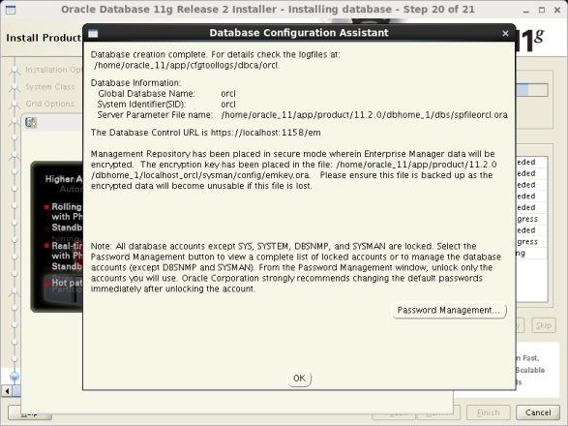
Task: Close the Database Configuration Assistant dialog
Action: tap(505, 33)
